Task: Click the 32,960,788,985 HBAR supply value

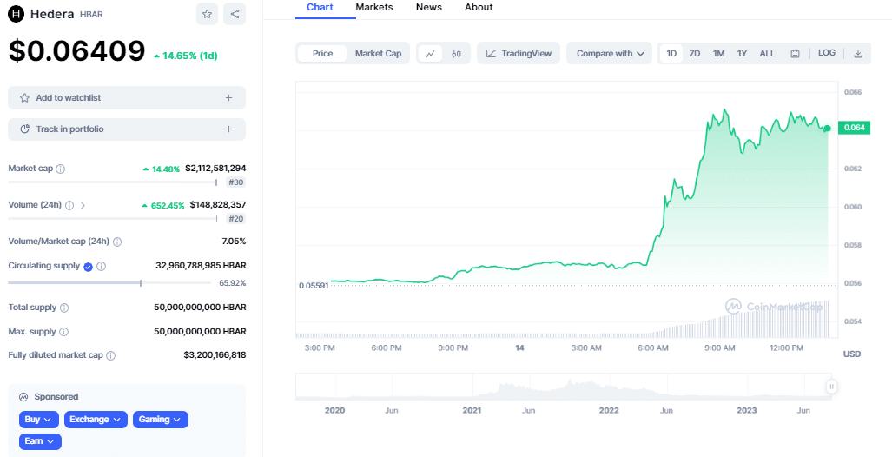Action: point(201,266)
